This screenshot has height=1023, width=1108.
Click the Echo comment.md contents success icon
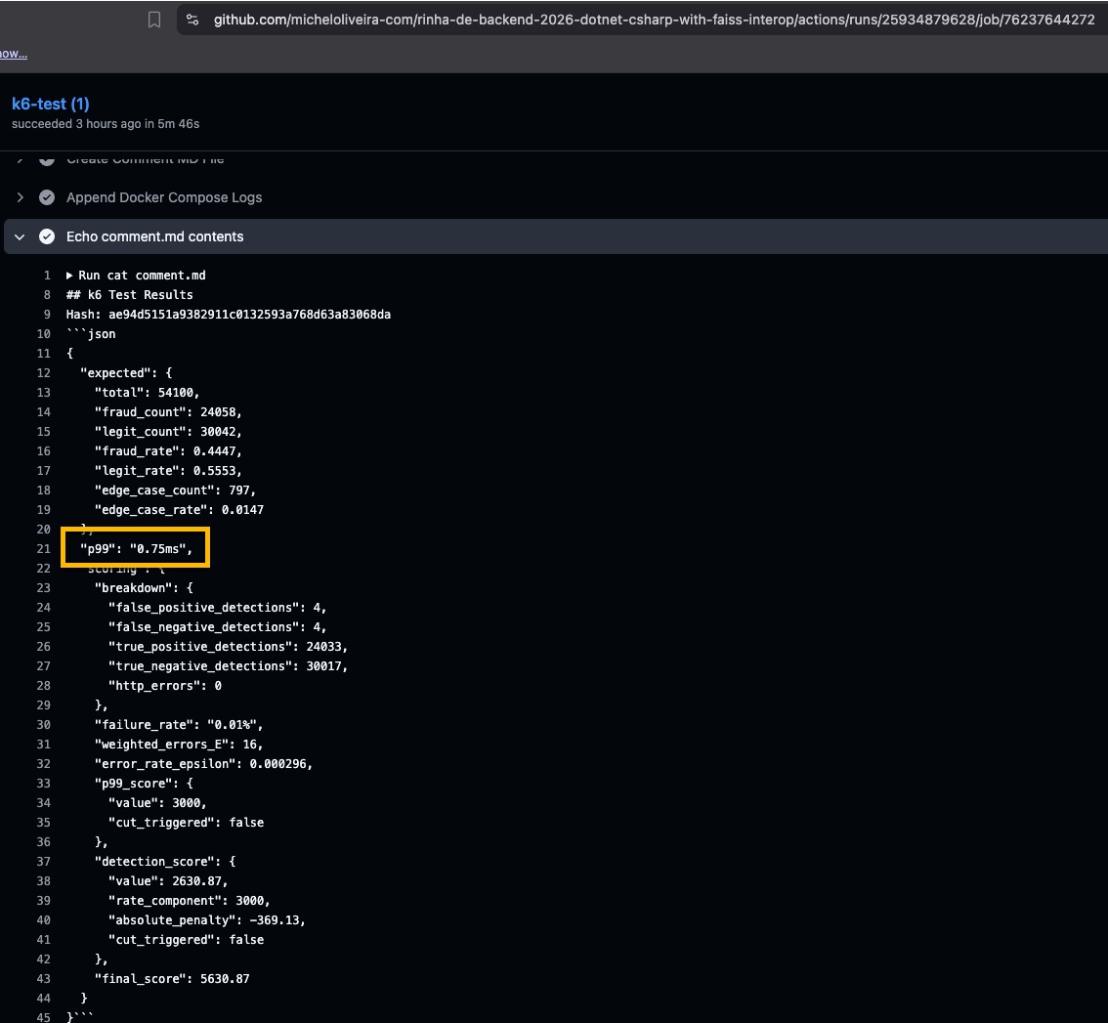point(47,236)
